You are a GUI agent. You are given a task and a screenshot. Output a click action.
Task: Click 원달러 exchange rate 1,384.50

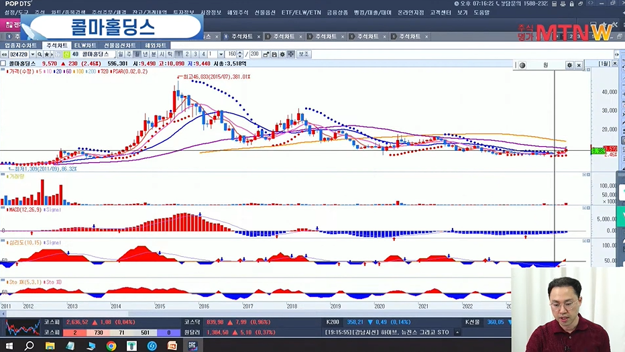coord(217,332)
